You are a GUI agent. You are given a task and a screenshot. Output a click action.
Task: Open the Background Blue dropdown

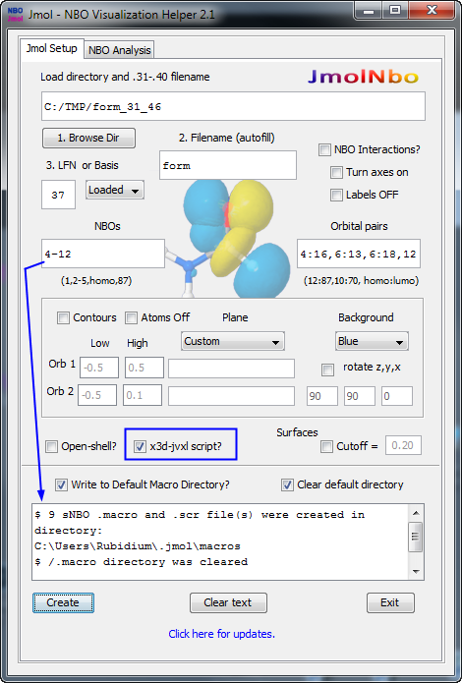pyautogui.click(x=372, y=341)
